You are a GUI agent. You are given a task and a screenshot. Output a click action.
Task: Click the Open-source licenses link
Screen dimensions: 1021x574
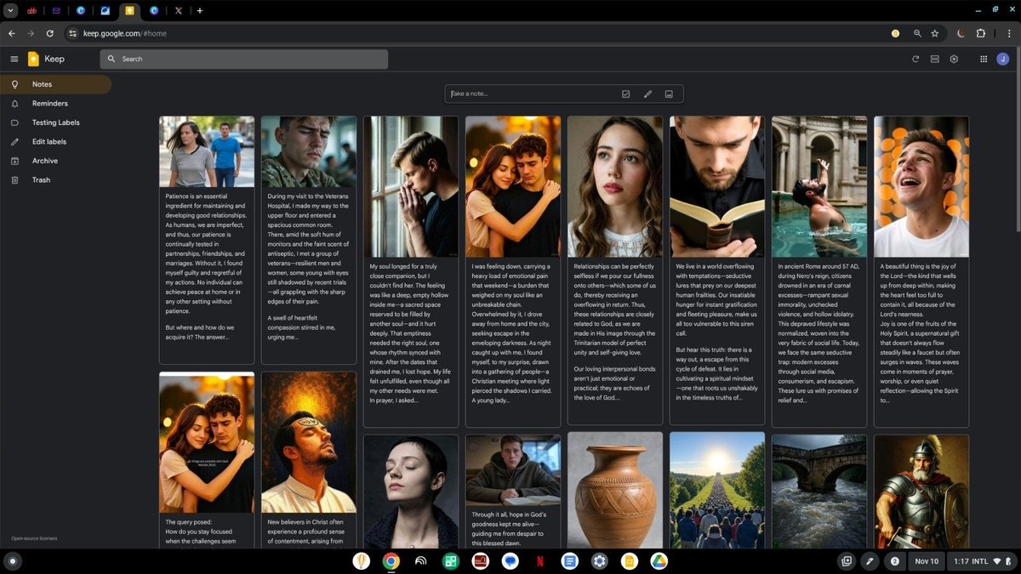34,538
